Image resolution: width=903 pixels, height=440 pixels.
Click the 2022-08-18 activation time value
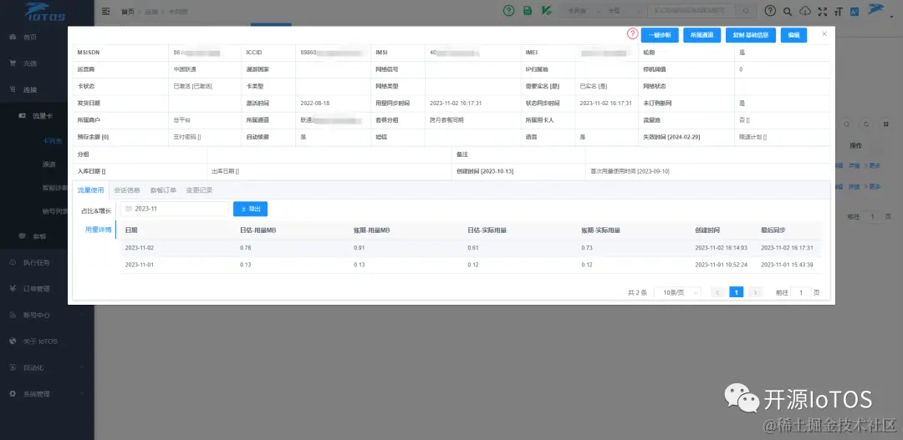click(x=315, y=103)
